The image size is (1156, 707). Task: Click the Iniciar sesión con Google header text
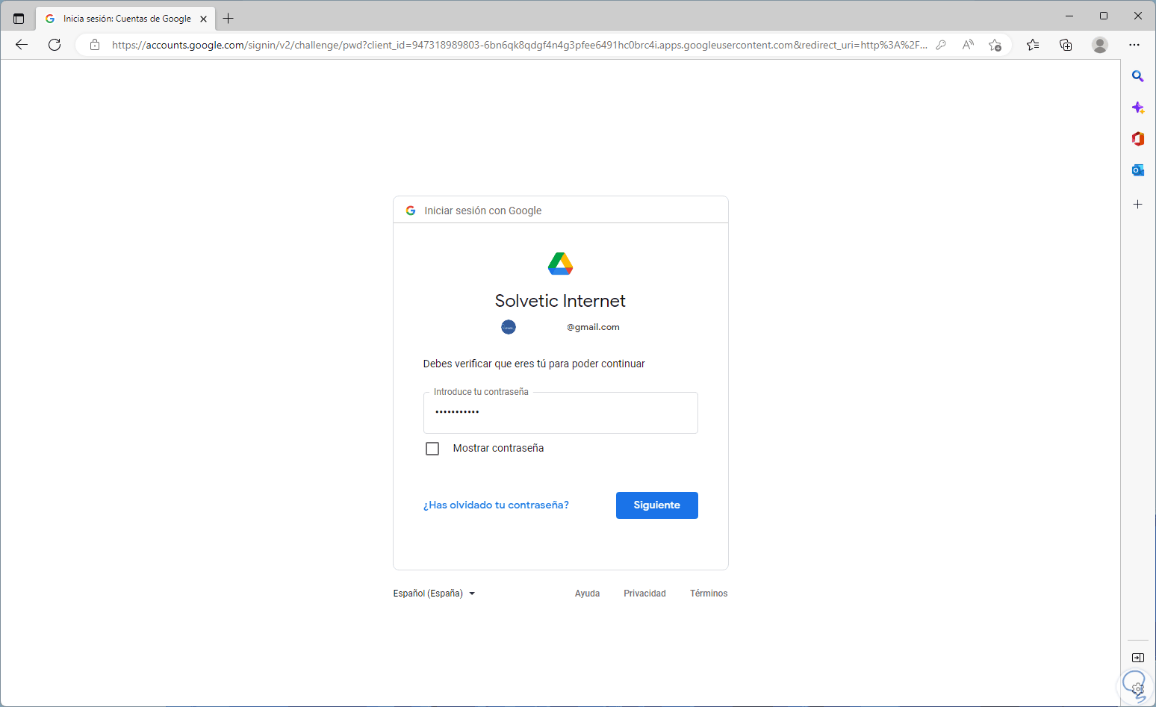point(483,211)
